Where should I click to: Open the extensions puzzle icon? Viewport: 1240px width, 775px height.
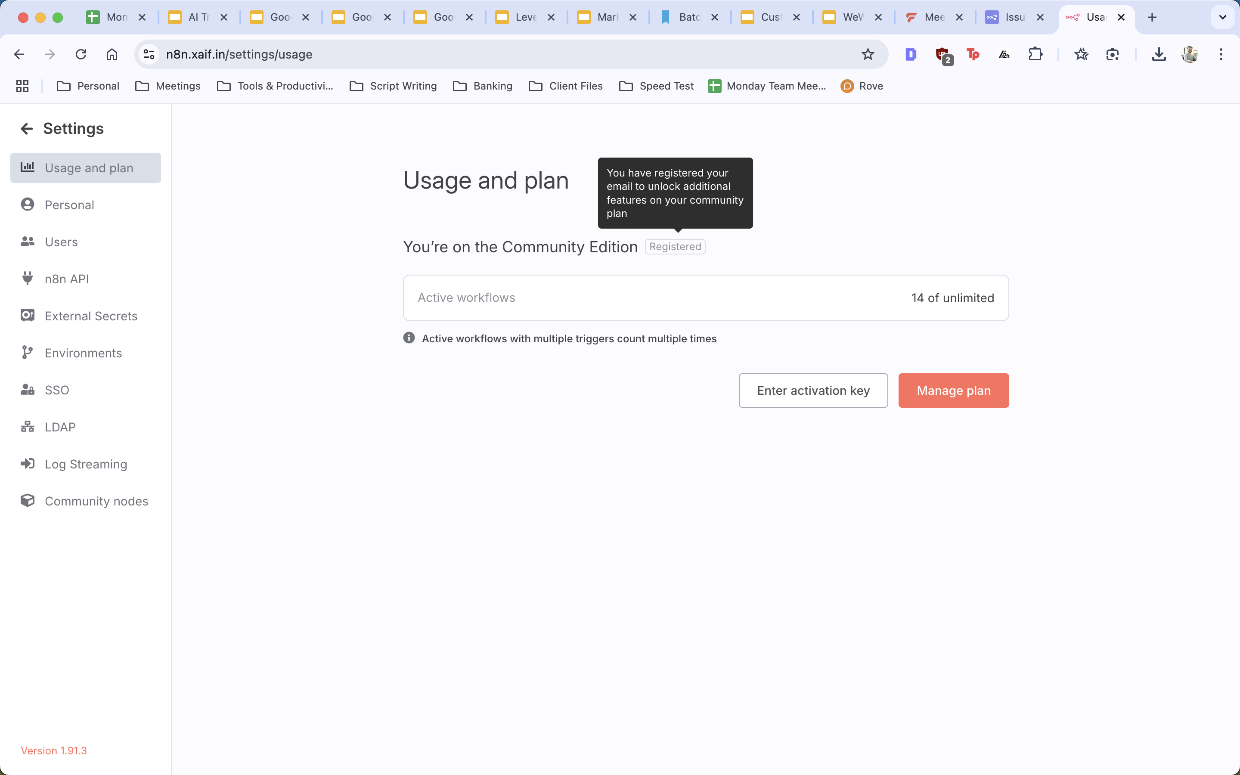pos(1035,54)
